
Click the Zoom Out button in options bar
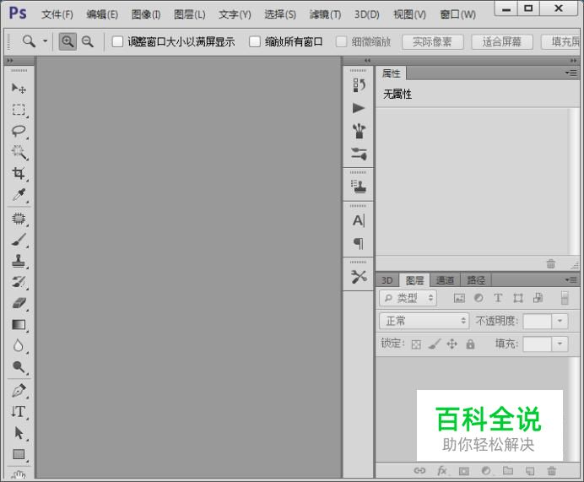88,41
